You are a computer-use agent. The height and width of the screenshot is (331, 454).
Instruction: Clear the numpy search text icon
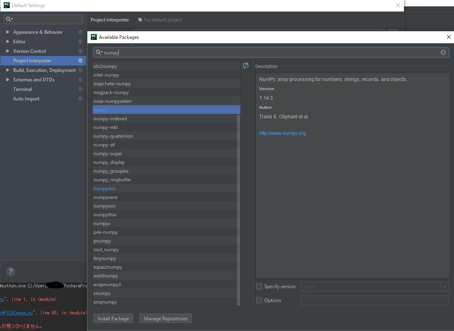[443, 52]
